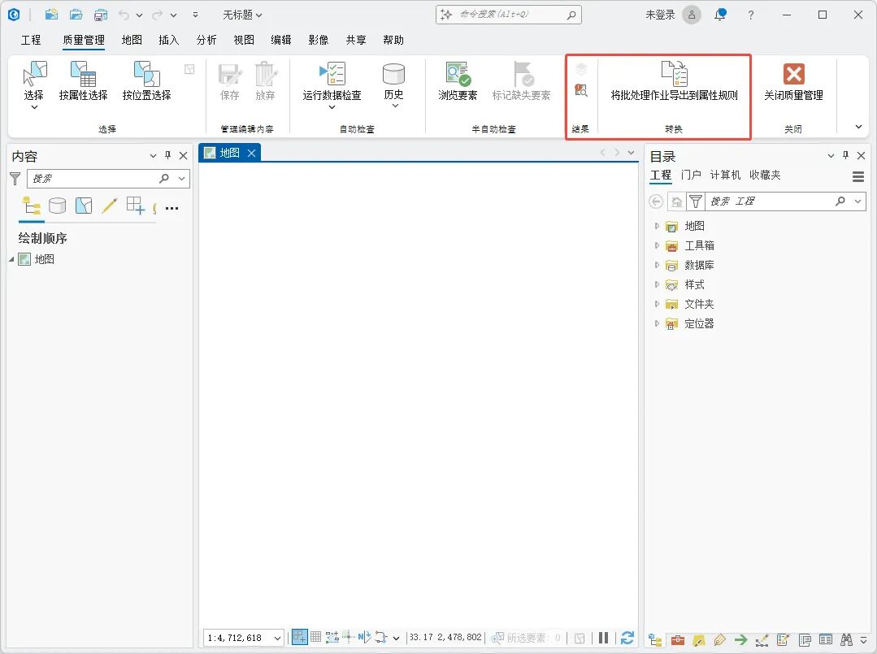Click the 未登录 sign-in link
Viewport: 877px width, 654px height.
pyautogui.click(x=660, y=15)
